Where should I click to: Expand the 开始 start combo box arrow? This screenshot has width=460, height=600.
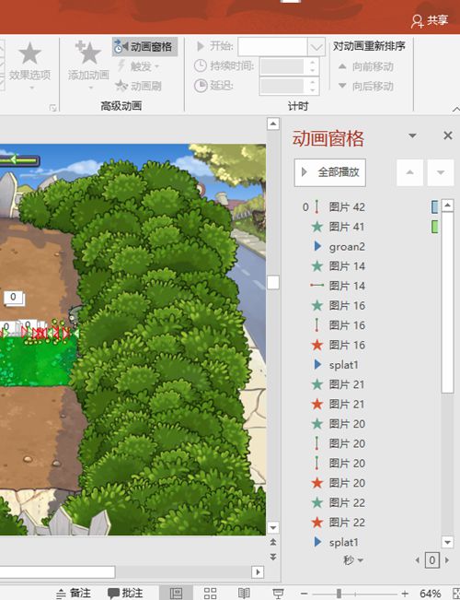[316, 47]
